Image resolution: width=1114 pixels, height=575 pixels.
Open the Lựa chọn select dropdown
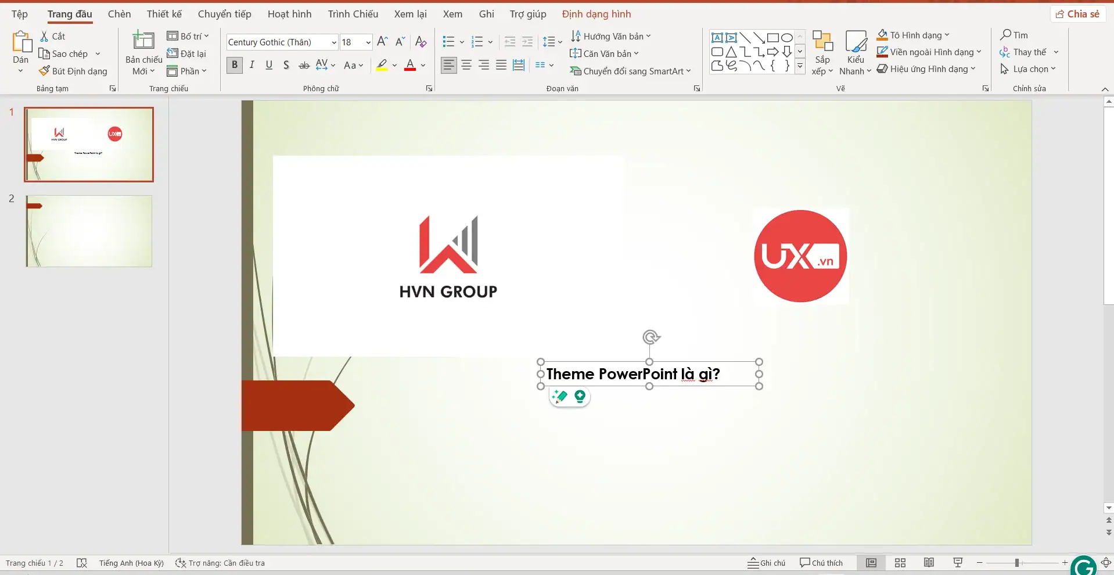pos(1028,69)
